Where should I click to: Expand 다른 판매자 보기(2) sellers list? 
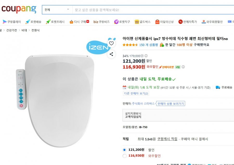(x=136, y=93)
